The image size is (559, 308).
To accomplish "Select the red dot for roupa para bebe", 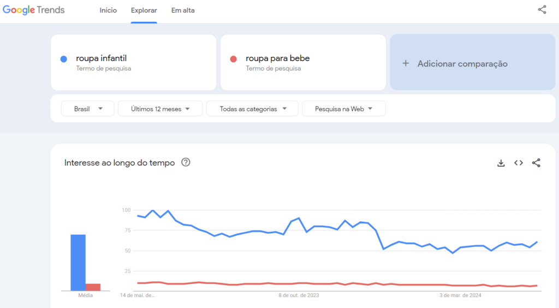I will pos(234,59).
